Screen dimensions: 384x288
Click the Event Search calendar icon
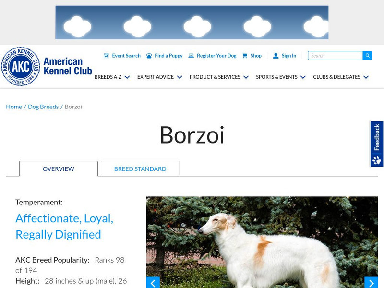pyautogui.click(x=106, y=56)
